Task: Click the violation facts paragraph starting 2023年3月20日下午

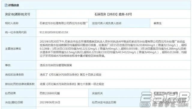Action: tap(113, 49)
